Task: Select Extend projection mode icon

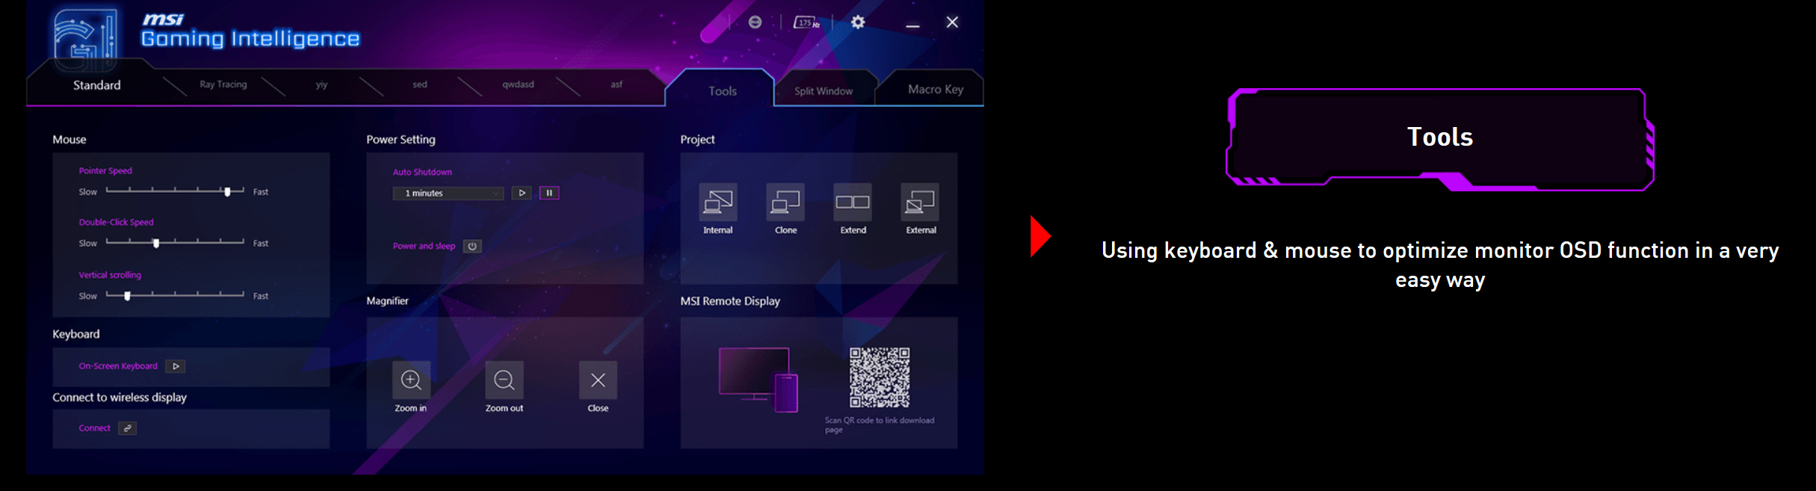Action: pyautogui.click(x=853, y=202)
